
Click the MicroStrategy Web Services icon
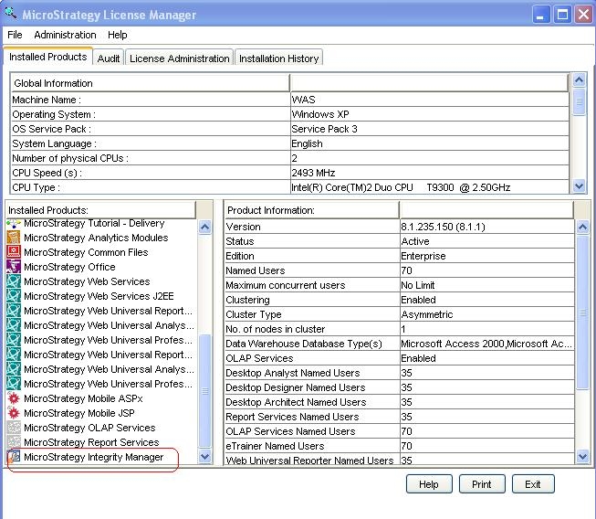[14, 281]
